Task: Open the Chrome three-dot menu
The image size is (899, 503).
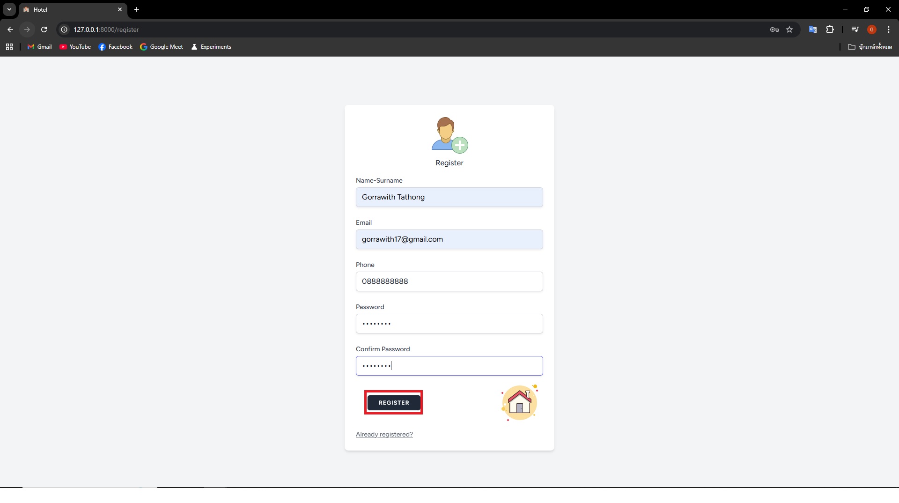Action: [x=888, y=30]
